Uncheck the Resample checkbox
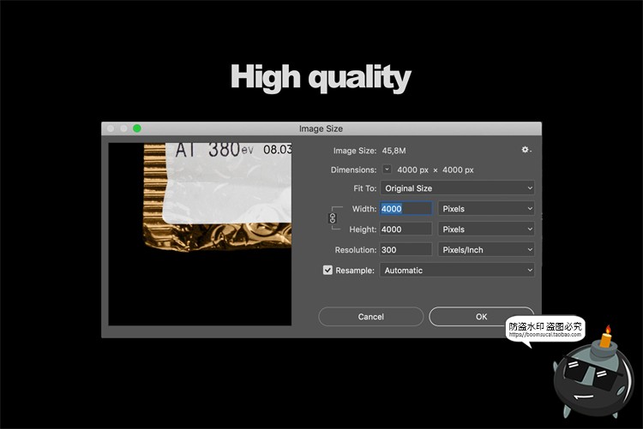This screenshot has width=643, height=429. [x=328, y=271]
